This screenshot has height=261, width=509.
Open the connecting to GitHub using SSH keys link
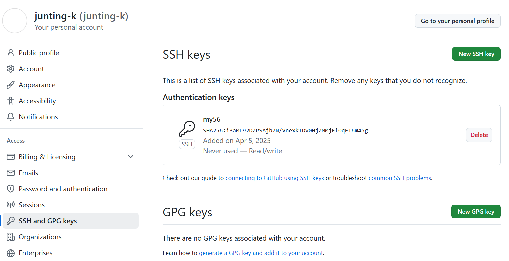point(275,178)
